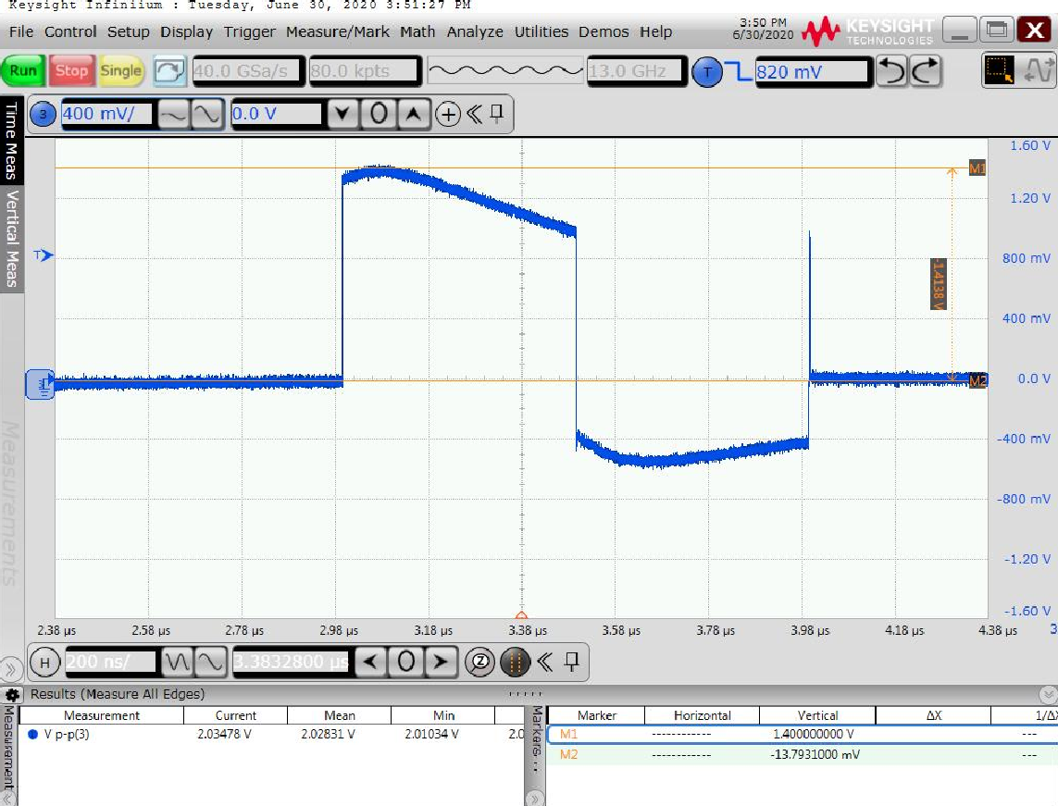The height and width of the screenshot is (806, 1058).
Task: Open the Vertical Meas side tab
Action: 11,239
